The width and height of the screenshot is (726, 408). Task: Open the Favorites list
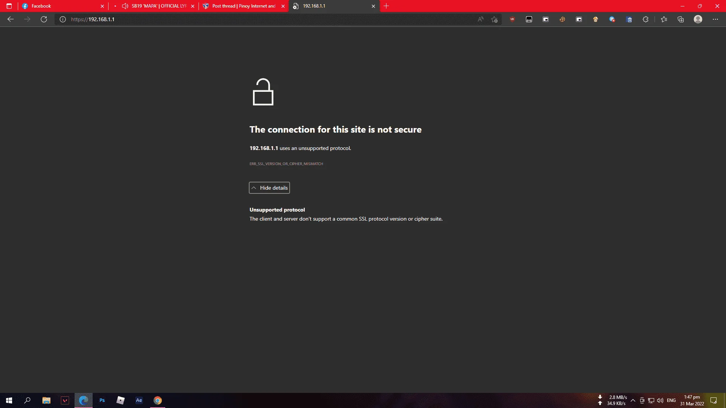(664, 19)
